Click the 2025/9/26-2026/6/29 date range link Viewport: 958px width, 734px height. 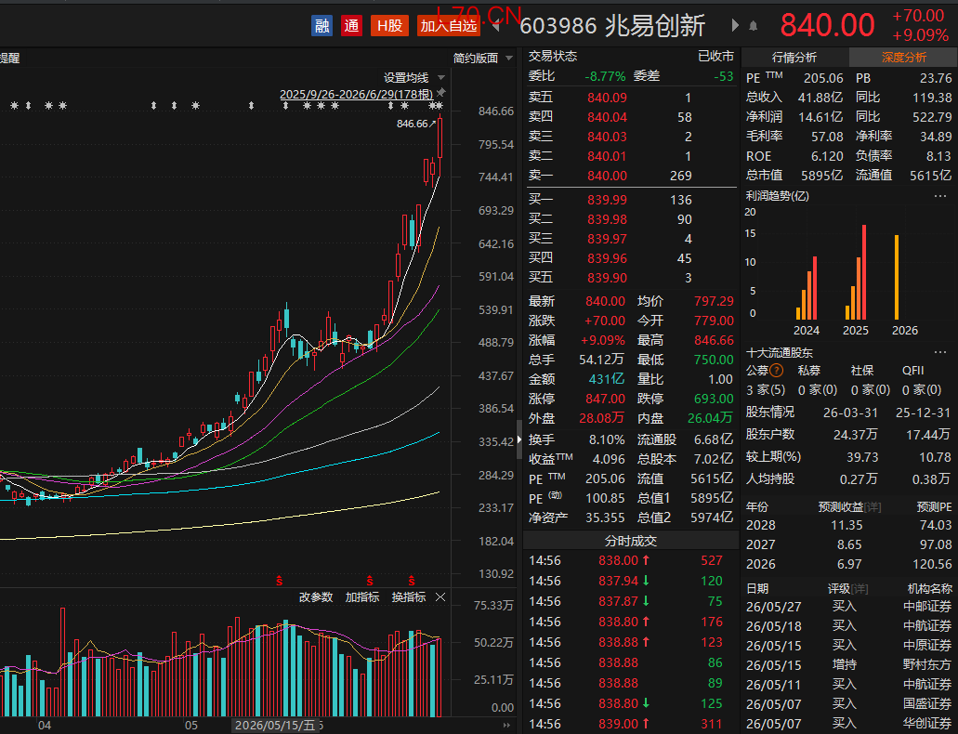(356, 94)
